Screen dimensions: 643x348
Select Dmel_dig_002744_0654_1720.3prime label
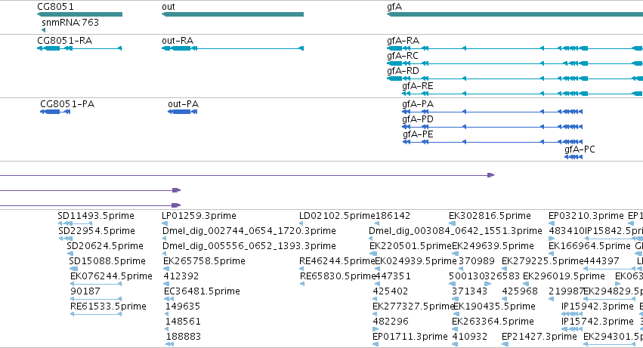pos(249,231)
